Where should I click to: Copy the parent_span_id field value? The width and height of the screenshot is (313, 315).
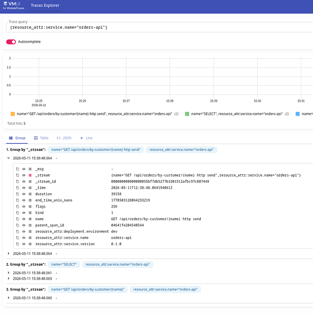(x=17, y=225)
